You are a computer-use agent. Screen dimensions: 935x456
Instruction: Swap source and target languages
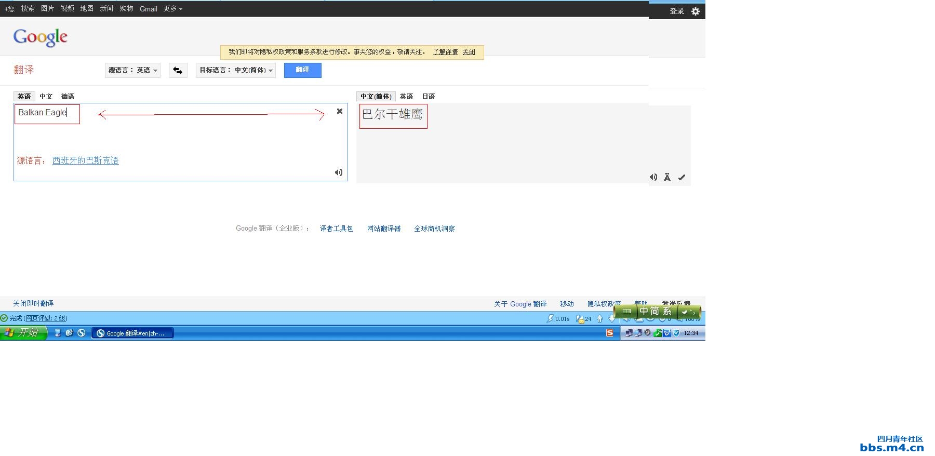178,70
